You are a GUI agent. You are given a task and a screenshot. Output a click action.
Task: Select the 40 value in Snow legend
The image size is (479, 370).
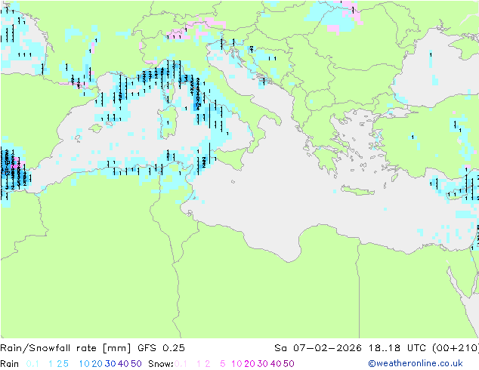[x=276, y=364]
